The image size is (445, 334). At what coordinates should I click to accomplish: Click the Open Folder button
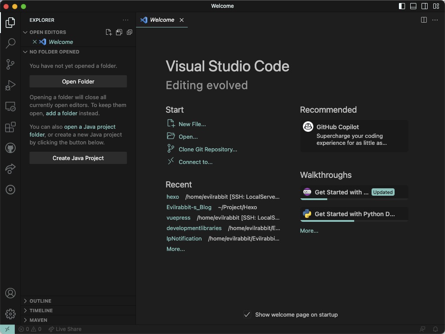click(x=78, y=81)
